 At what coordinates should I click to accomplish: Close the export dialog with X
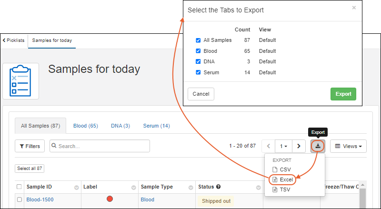coord(353,8)
